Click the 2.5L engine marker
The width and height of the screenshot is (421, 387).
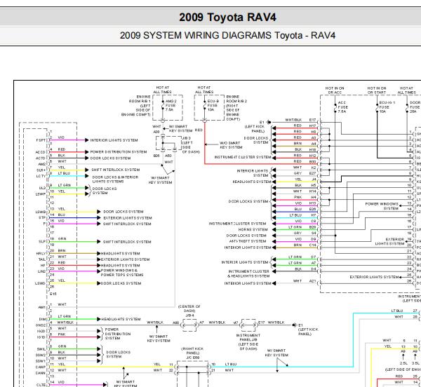click(403, 363)
